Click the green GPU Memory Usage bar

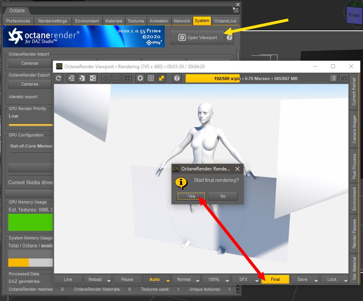[x=30, y=222]
